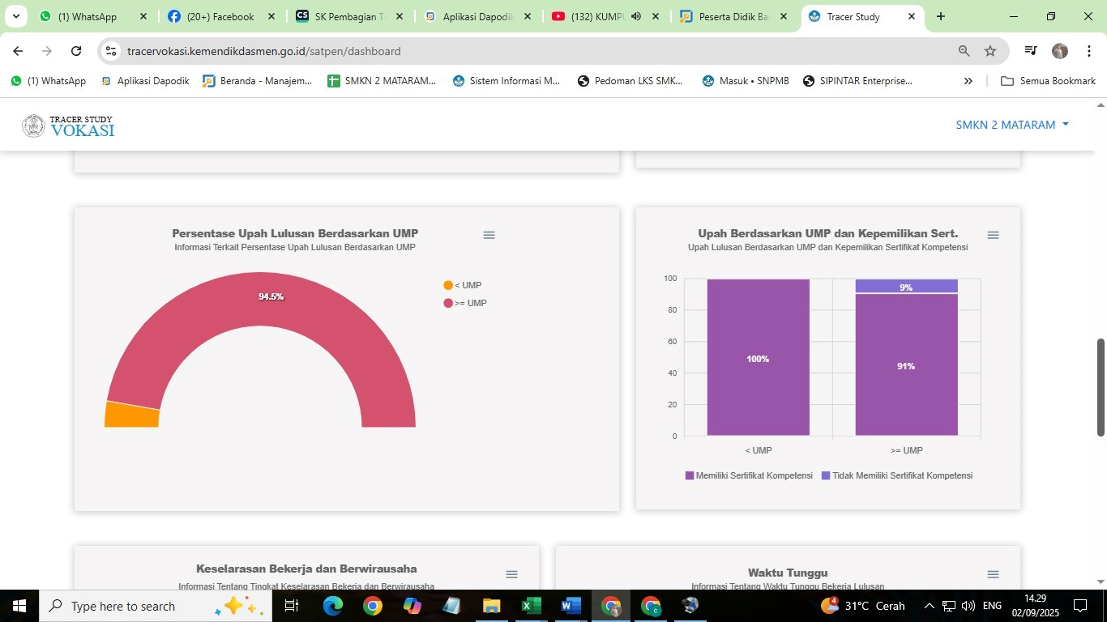Open hamburger menu on Upah Berdasarkan UMP chart

[993, 235]
